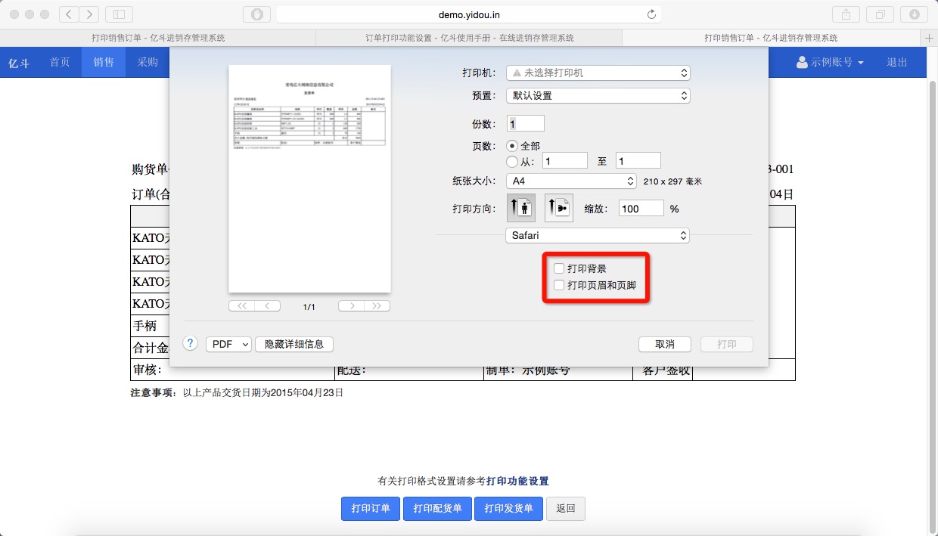Select the 从 page range radio button
This screenshot has height=536, width=938.
(x=513, y=161)
